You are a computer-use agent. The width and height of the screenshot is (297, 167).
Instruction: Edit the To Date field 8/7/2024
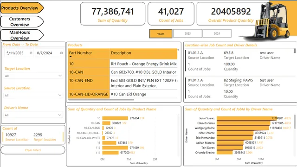coord(49,53)
